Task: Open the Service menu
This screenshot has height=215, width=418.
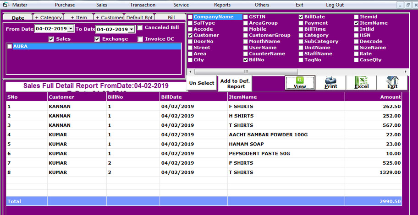Action: (181, 5)
